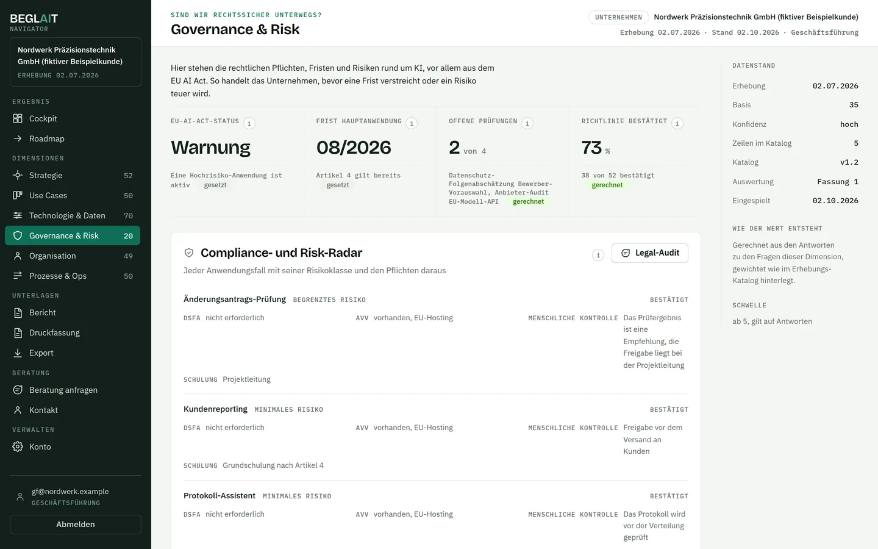878x549 pixels.
Task: Click the BEGLAIT Navigator logo
Action: coord(34,23)
